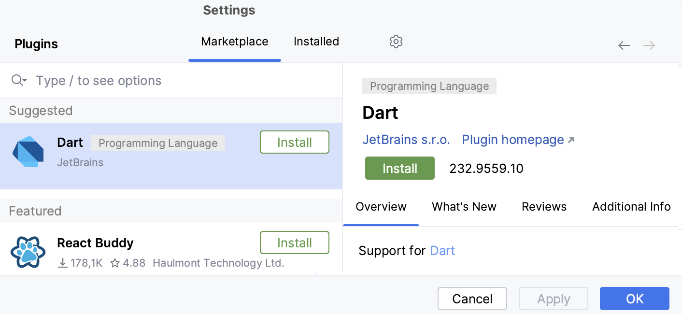Install the React Buddy plugin
This screenshot has height=314, width=682.
click(294, 243)
